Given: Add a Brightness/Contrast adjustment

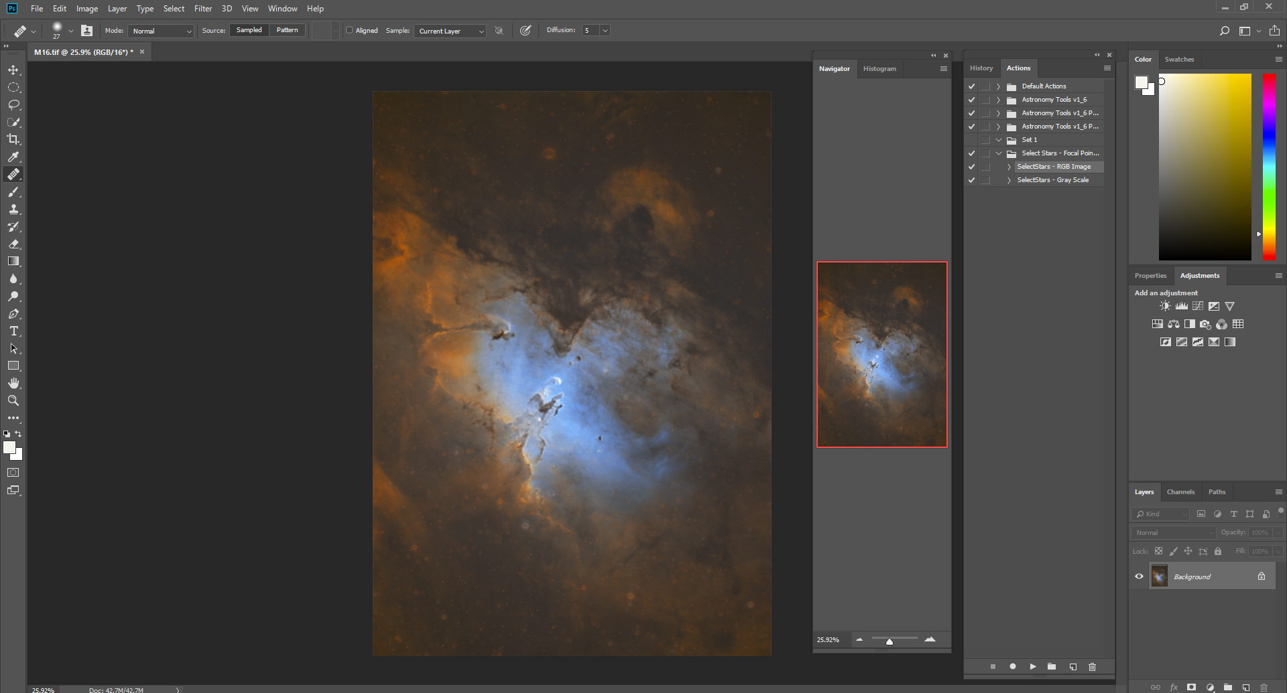Looking at the screenshot, I should pos(1165,306).
